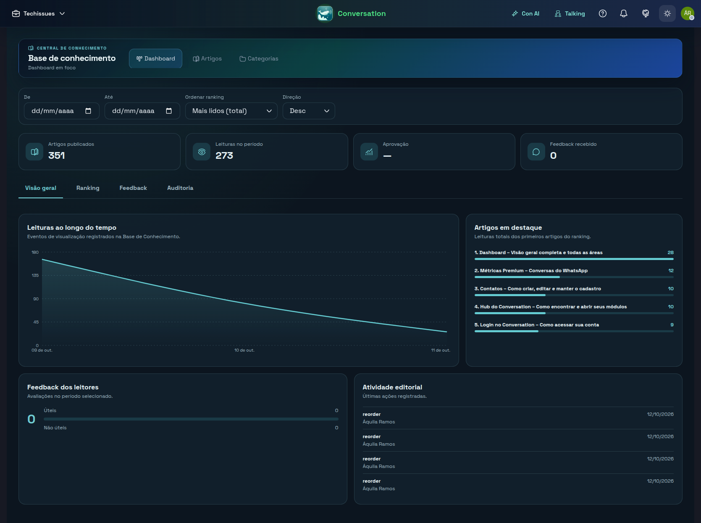Switch to the Artigos tab
This screenshot has width=701, height=523.
[x=207, y=59]
